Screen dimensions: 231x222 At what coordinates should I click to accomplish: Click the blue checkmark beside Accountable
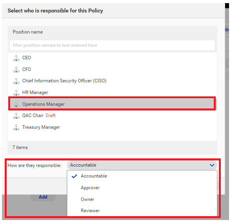coord(74,176)
